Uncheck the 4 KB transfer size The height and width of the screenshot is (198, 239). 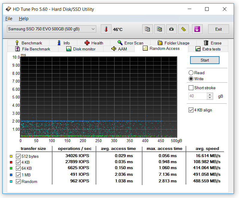pos(18,162)
